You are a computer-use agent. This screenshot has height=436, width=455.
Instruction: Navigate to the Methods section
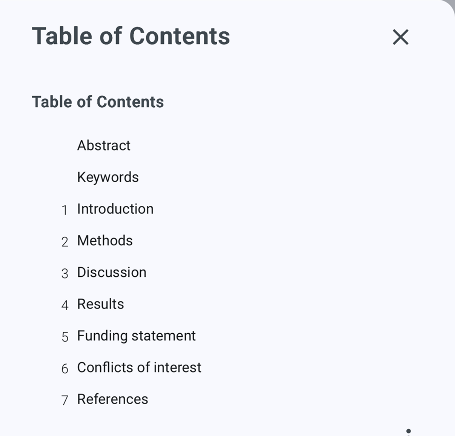coord(105,240)
